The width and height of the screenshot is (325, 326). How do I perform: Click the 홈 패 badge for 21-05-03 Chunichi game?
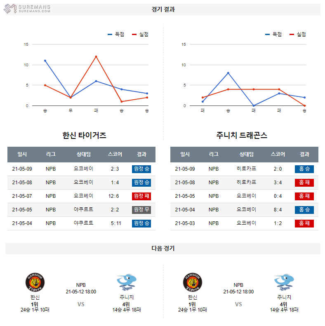[304, 223]
